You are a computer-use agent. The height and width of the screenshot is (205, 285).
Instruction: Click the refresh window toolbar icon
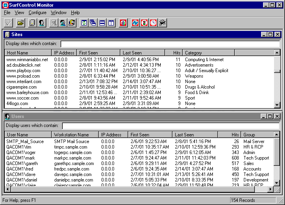click(84, 23)
